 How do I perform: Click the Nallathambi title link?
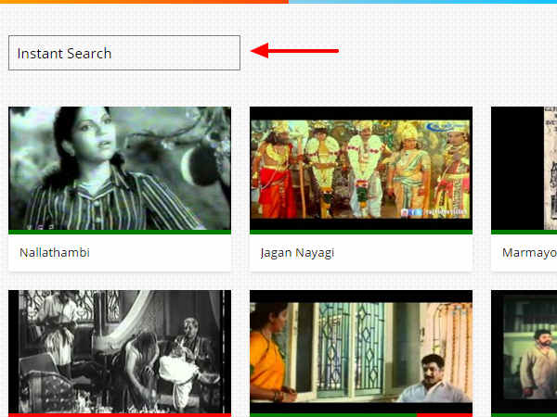point(55,252)
